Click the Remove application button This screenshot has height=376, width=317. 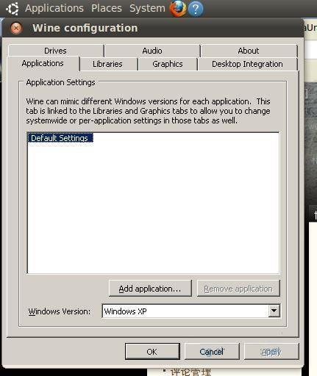(x=238, y=289)
